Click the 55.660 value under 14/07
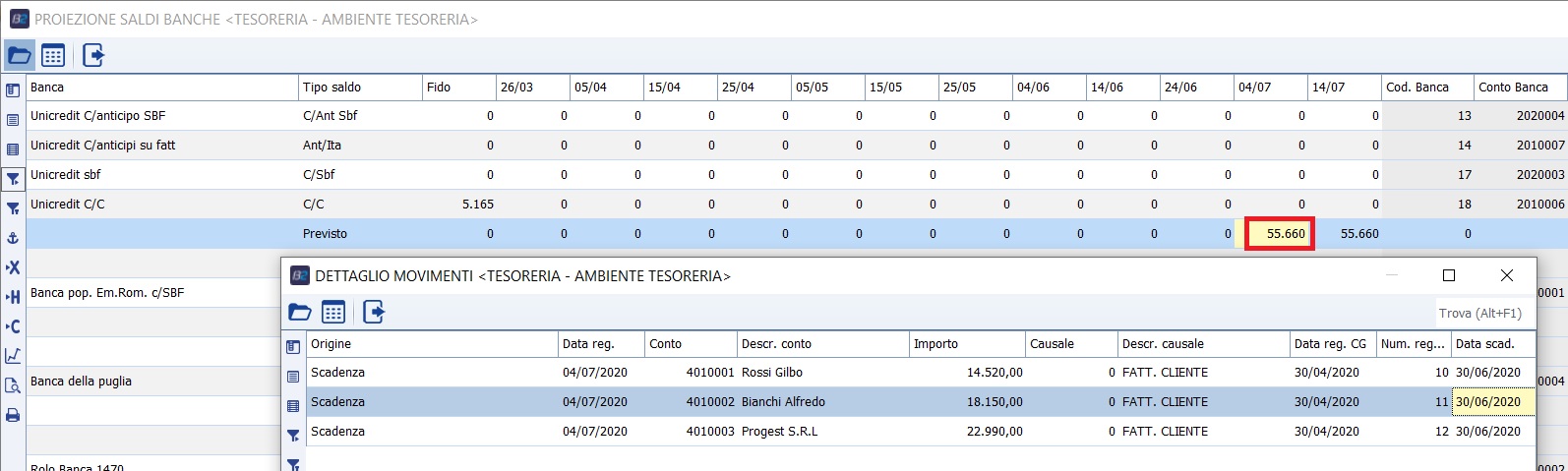This screenshot has height=471, width=1568. pos(1359,234)
